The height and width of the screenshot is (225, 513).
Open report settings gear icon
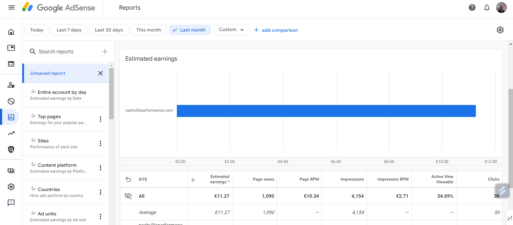point(500,30)
